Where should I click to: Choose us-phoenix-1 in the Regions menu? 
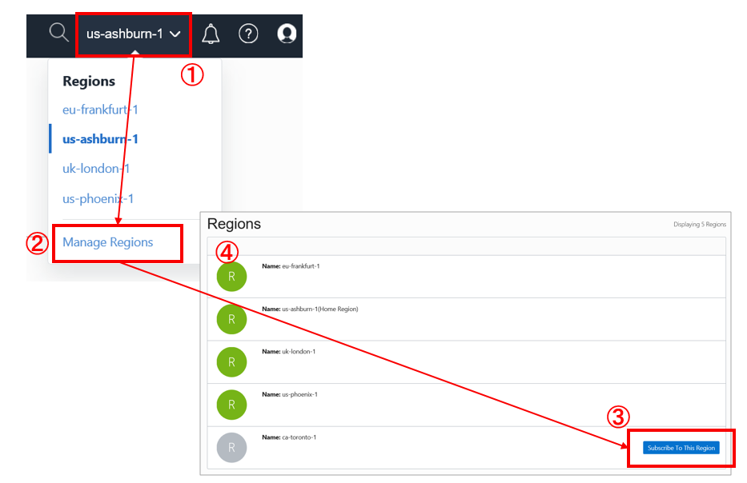tap(98, 198)
